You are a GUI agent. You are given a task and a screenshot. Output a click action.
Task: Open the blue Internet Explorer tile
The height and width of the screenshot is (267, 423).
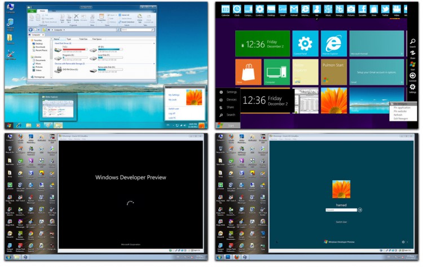pos(334,43)
